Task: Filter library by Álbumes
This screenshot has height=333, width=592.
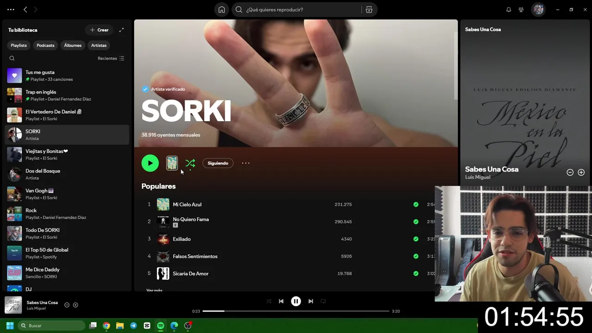Action: pyautogui.click(x=73, y=45)
